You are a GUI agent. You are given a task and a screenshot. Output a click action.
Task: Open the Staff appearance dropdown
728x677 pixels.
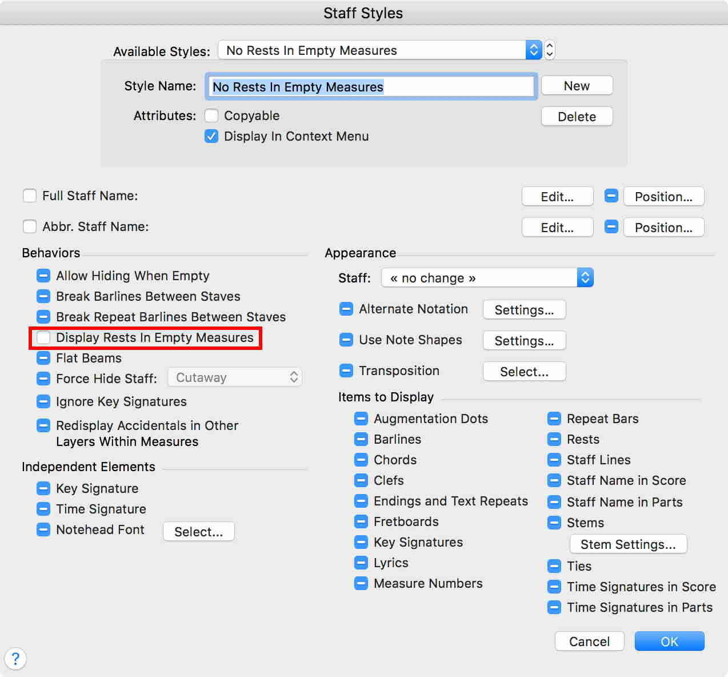tap(487, 278)
